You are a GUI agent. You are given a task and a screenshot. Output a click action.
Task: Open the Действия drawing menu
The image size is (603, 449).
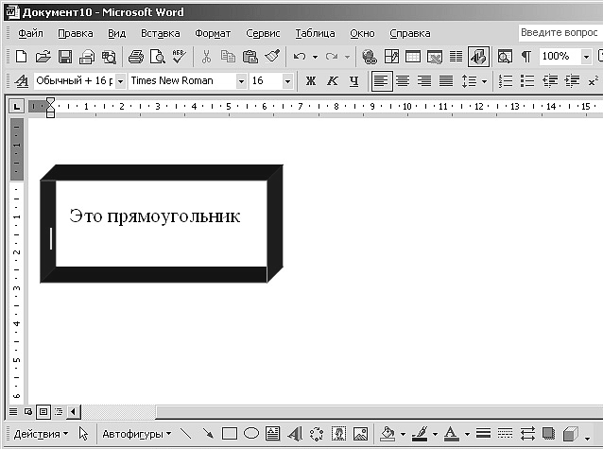click(41, 434)
